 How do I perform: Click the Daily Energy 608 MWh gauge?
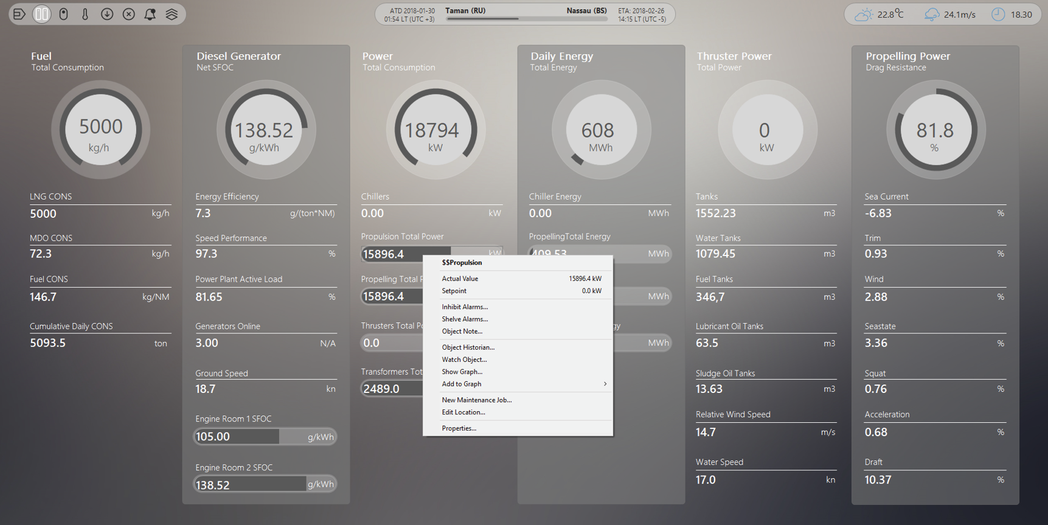pyautogui.click(x=601, y=130)
